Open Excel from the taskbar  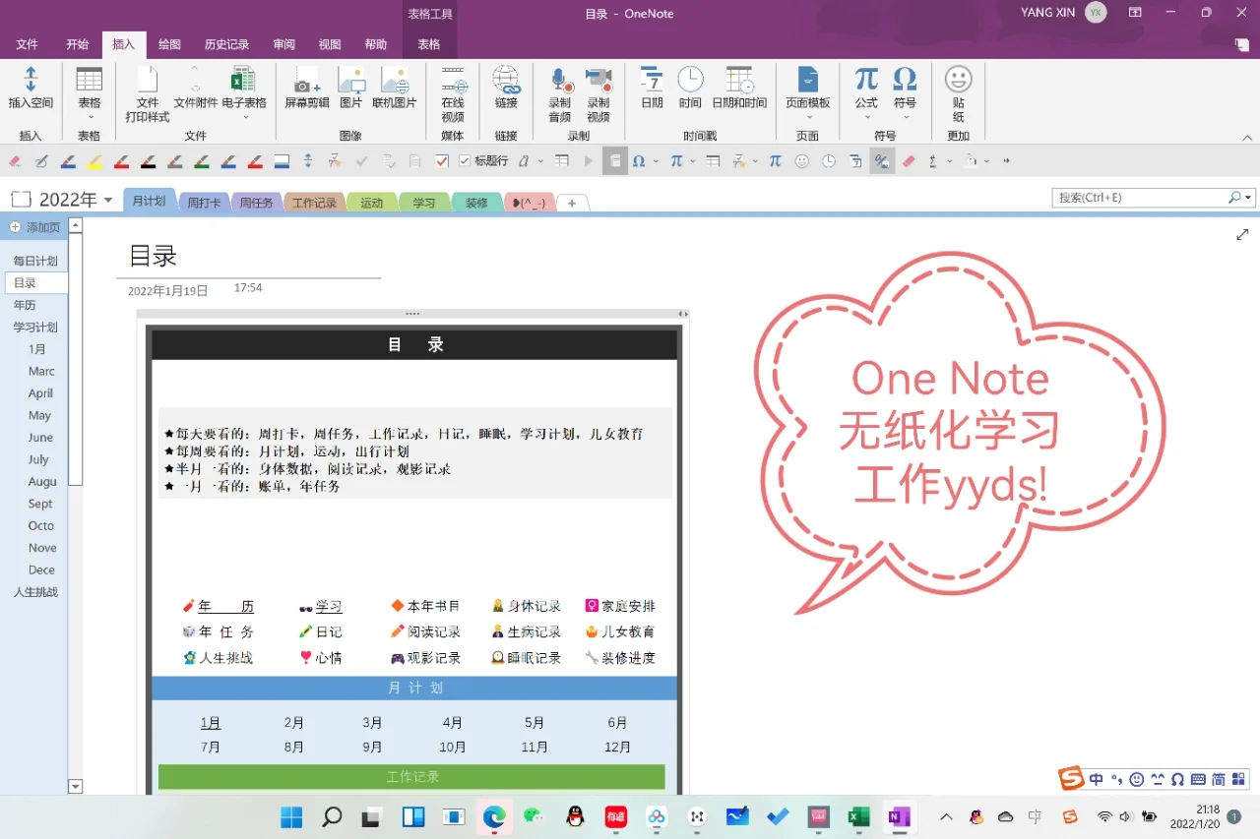pyautogui.click(x=858, y=816)
